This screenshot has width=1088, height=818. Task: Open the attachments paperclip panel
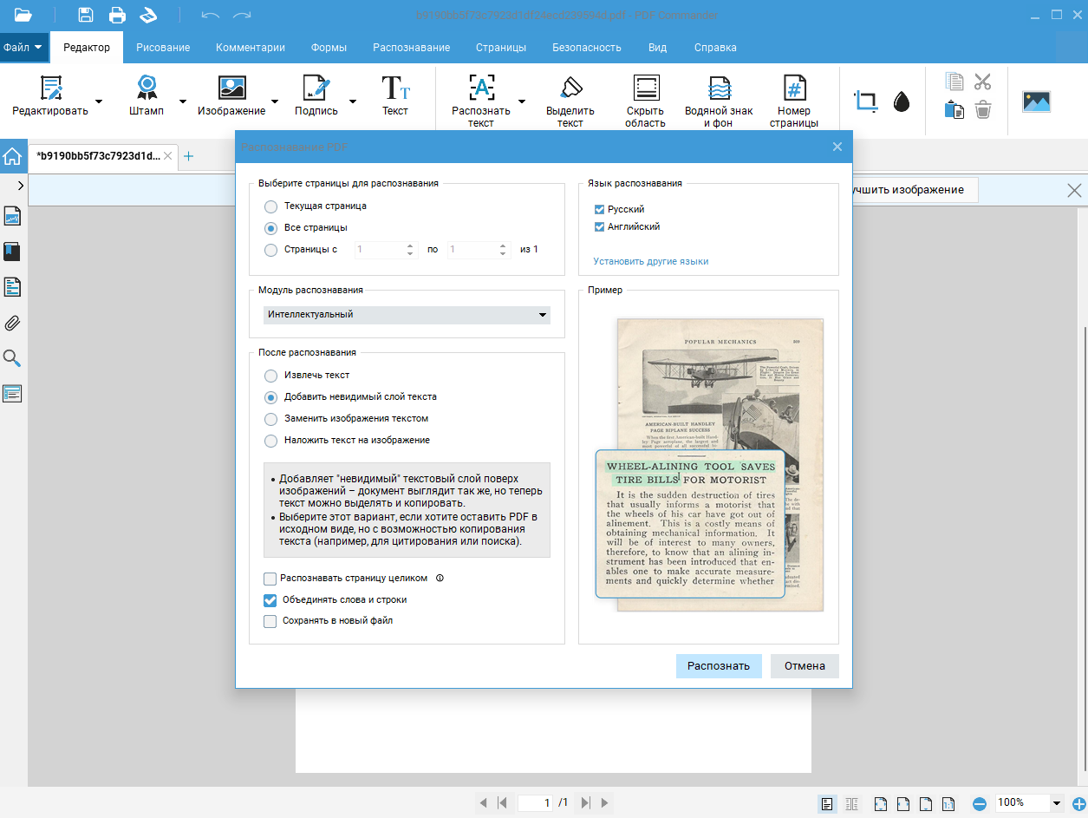tap(12, 323)
